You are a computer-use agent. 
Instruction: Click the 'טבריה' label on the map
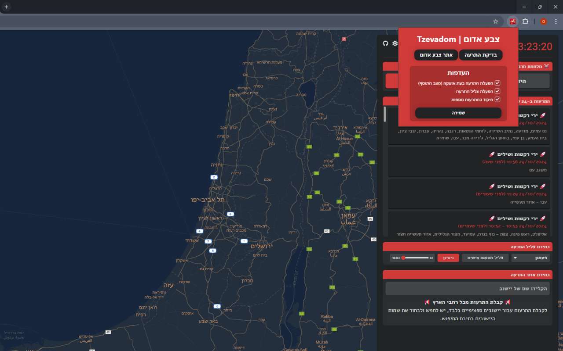301,94
